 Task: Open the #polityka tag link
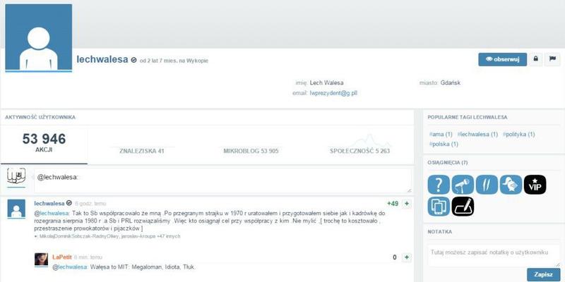[x=518, y=134]
